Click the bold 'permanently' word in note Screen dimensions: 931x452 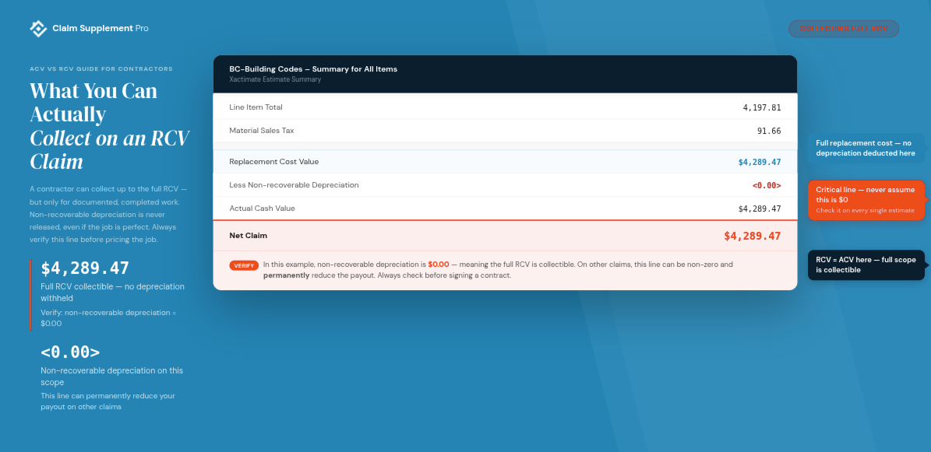point(286,276)
